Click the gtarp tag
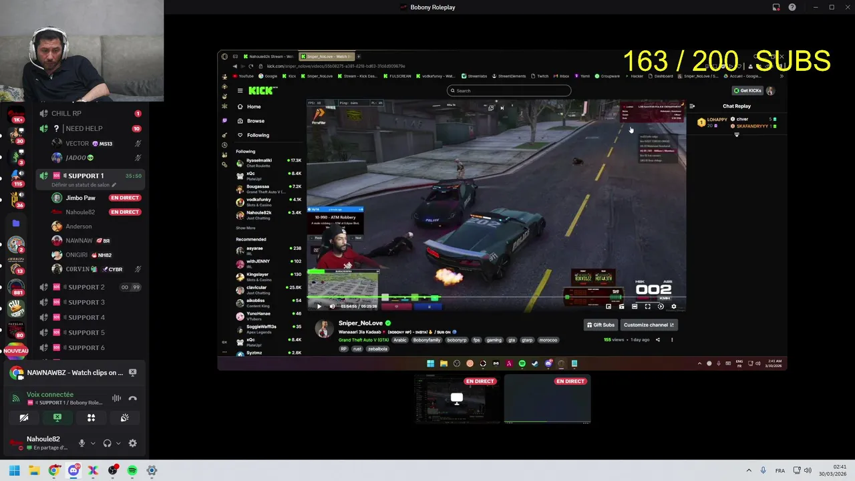 (527, 340)
